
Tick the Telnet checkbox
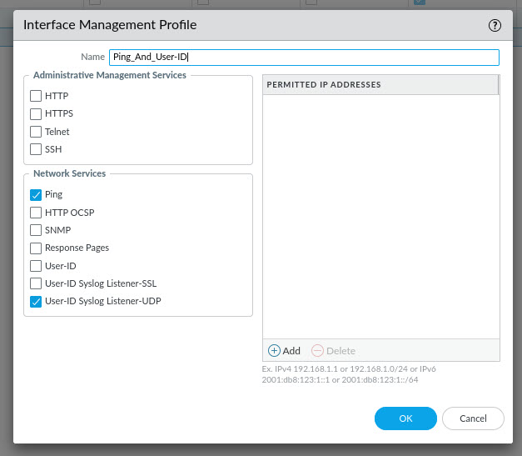(36, 132)
